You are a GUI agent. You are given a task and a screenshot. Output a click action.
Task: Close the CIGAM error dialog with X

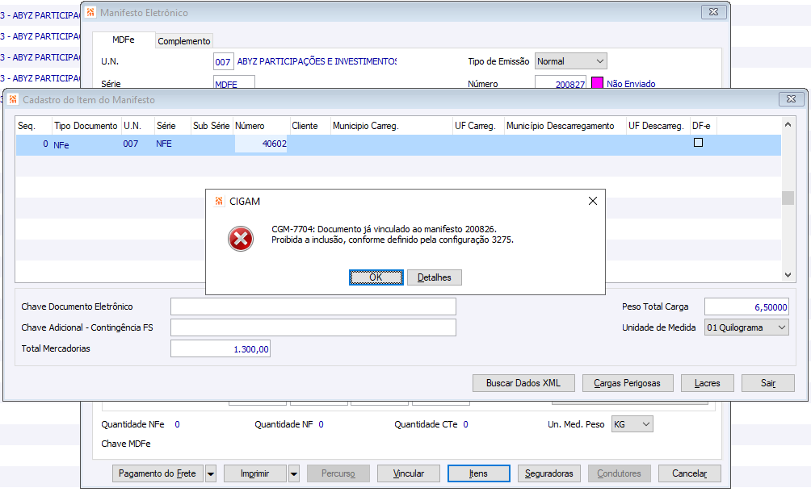[593, 201]
